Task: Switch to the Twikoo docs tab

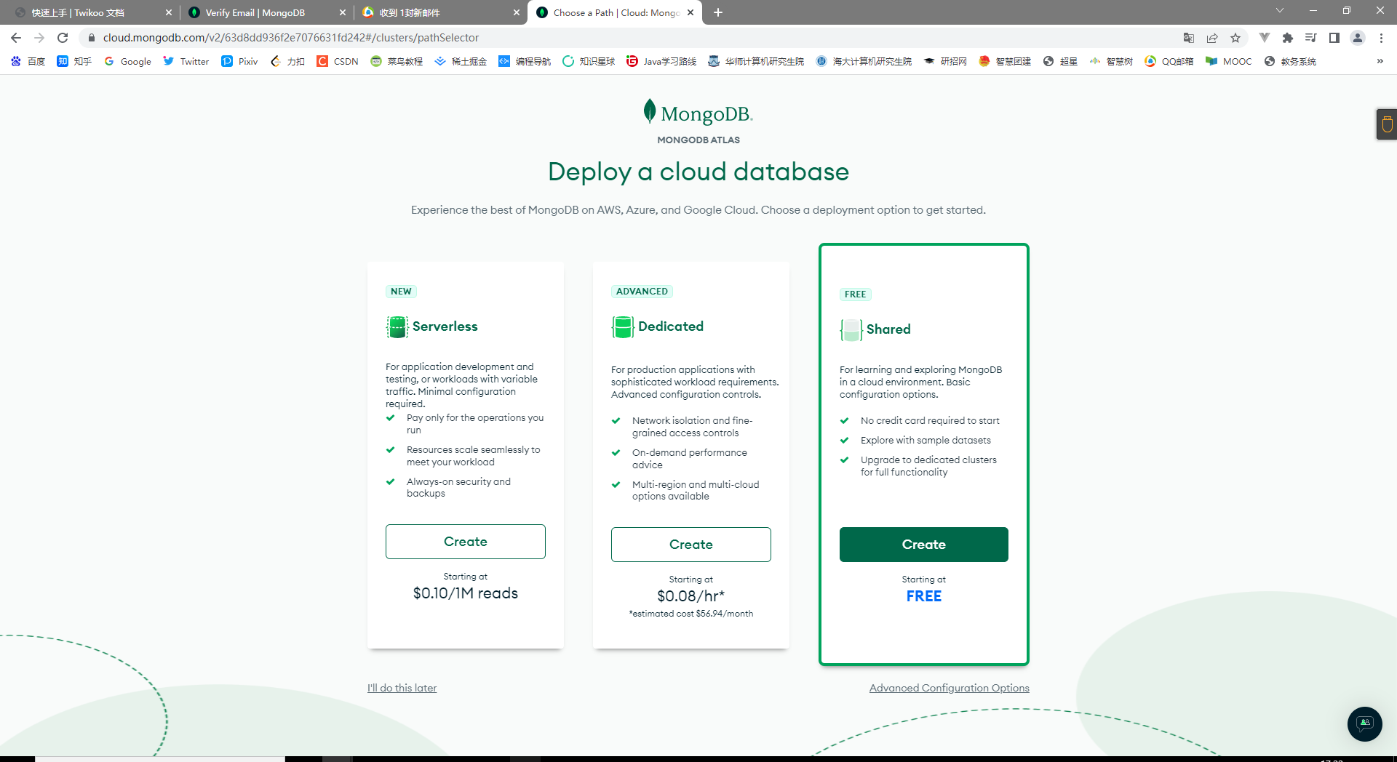Action: [x=78, y=12]
